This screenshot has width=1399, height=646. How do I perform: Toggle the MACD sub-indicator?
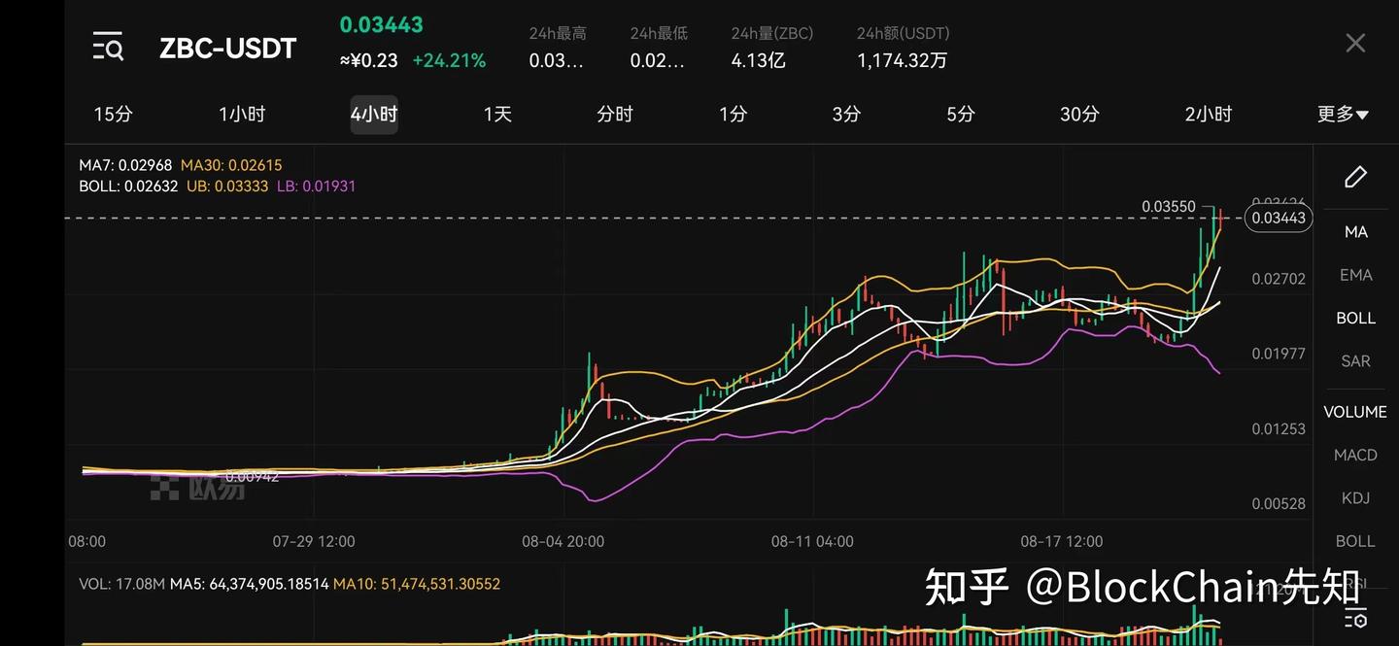click(1355, 455)
